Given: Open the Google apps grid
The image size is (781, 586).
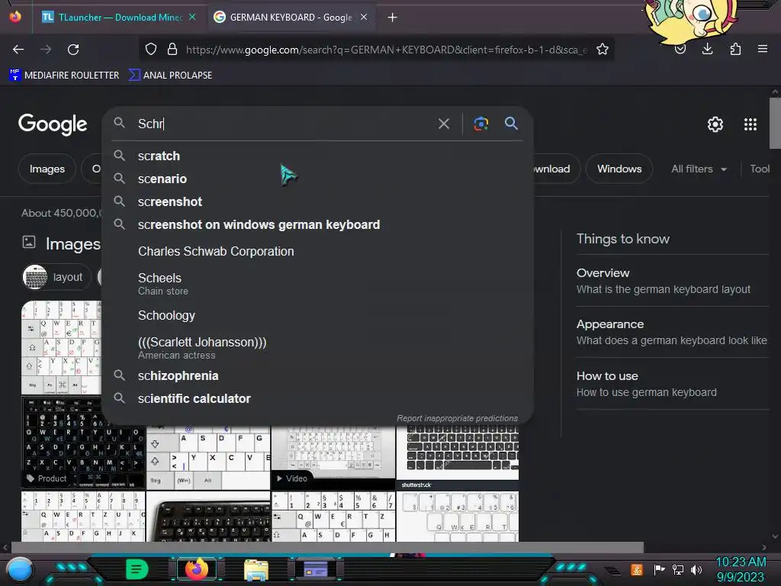Looking at the screenshot, I should tap(750, 124).
